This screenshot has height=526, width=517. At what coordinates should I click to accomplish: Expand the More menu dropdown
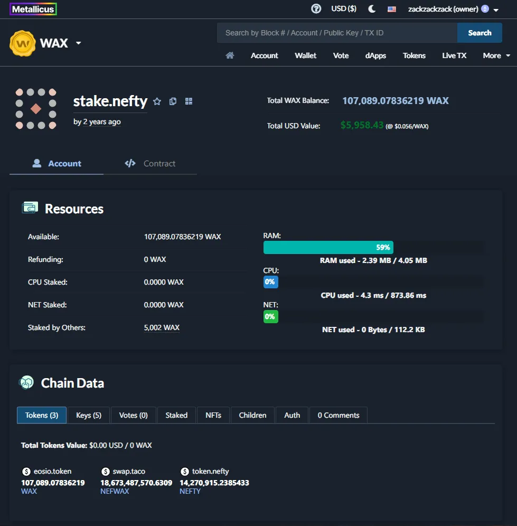(x=496, y=55)
